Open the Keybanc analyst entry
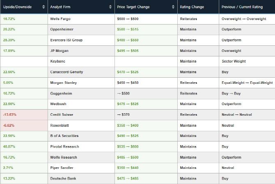The width and height of the screenshot is (275, 184). (x=58, y=61)
